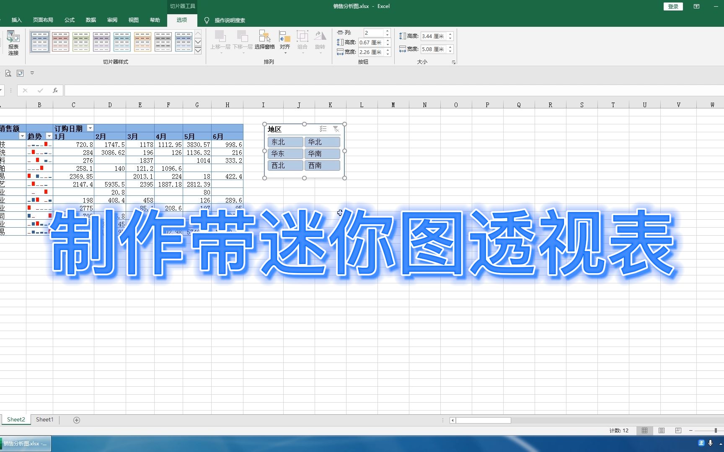
Task: Switch to the Sheet1 worksheet tab
Action: (44, 419)
